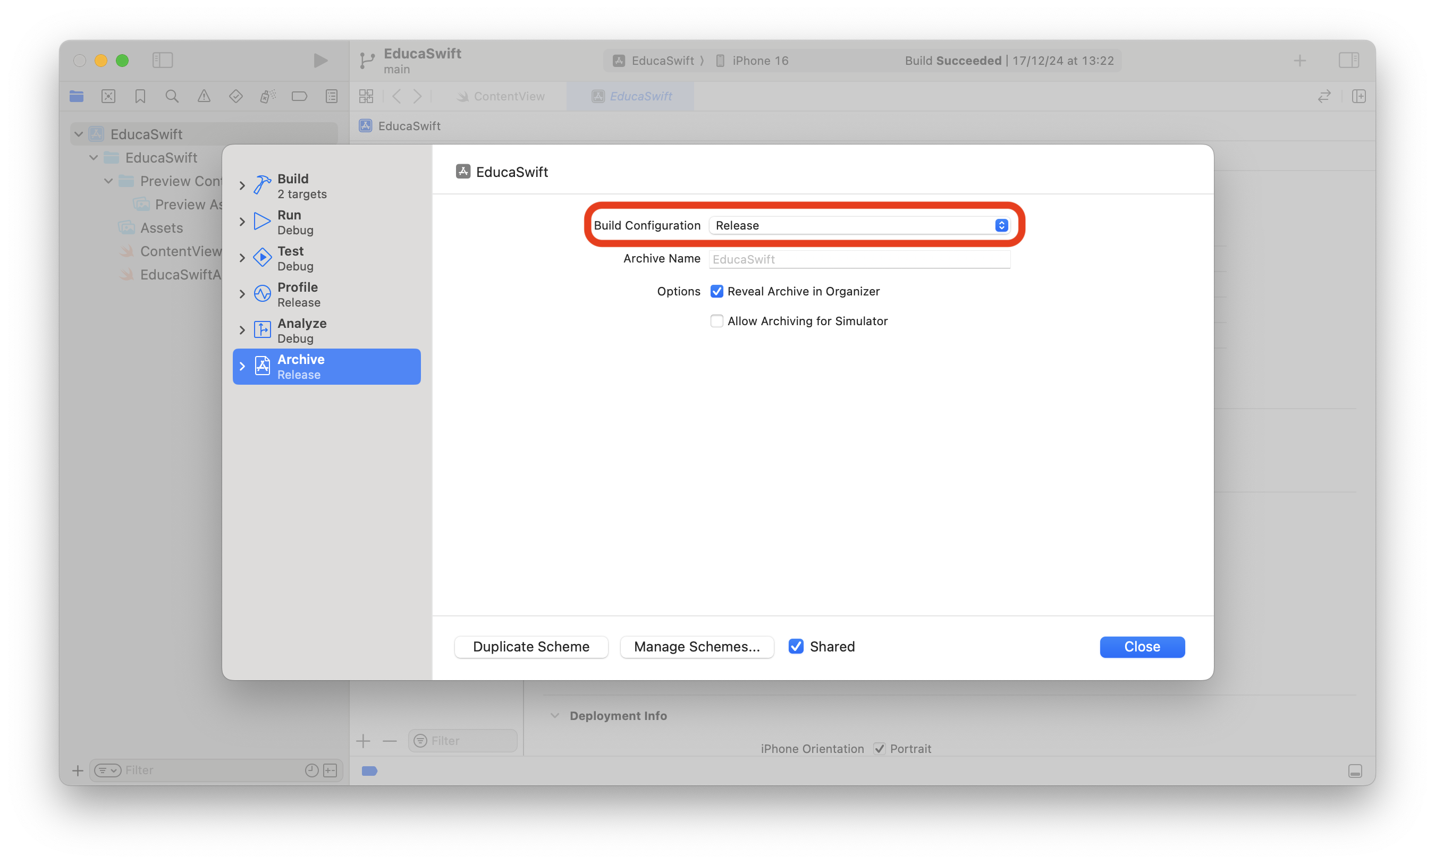Image resolution: width=1435 pixels, height=864 pixels.
Task: Open the Bookmark navigator icon
Action: (x=140, y=96)
